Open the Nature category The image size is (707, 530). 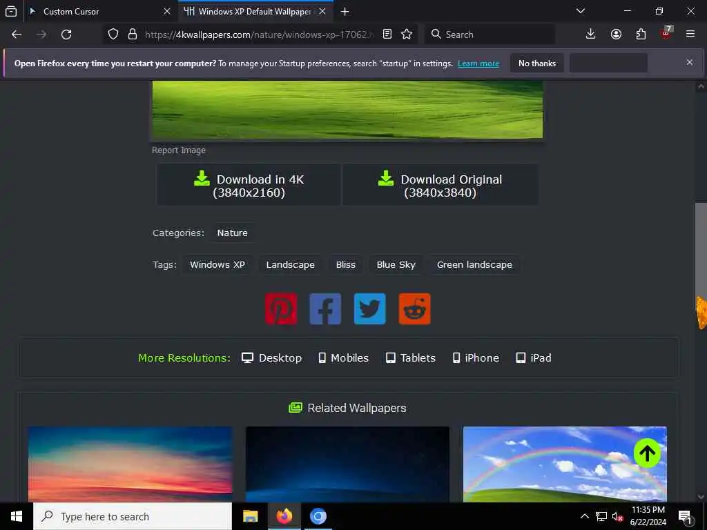232,233
